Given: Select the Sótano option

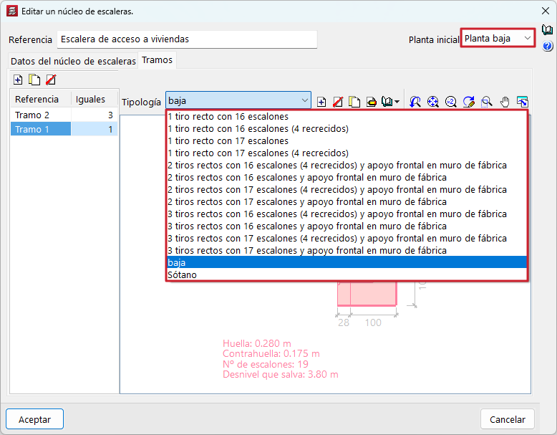Looking at the screenshot, I should coord(347,275).
